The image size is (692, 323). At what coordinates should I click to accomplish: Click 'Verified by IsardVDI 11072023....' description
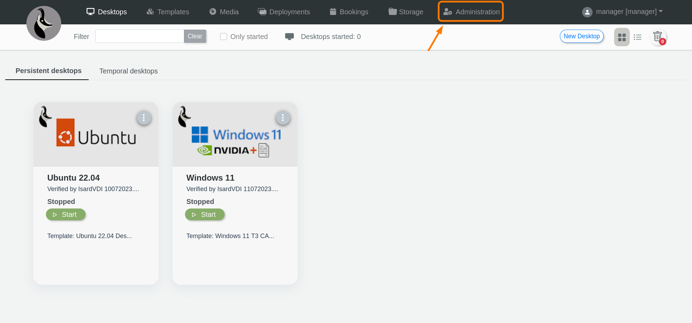pos(232,189)
